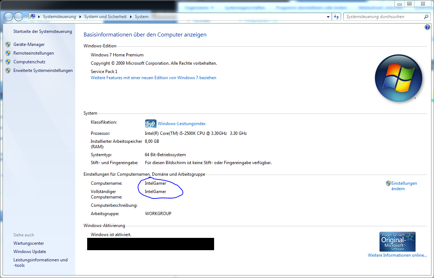Viewport: 434px width, 278px height.
Task: Click the magnifier search icon
Action: click(426, 17)
